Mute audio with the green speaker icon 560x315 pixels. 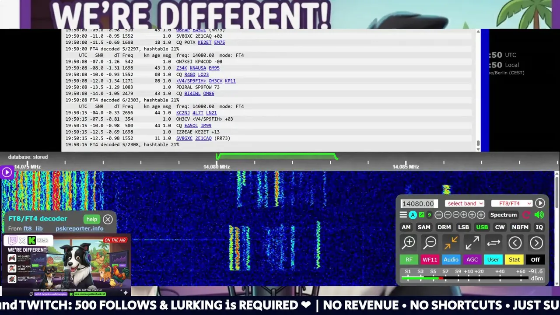(539, 215)
